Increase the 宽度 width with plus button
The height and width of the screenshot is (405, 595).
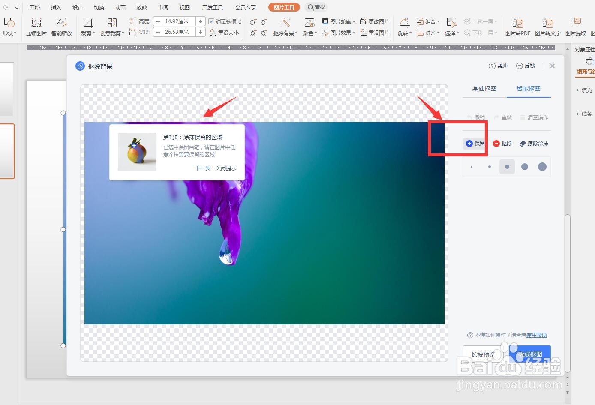(200, 32)
